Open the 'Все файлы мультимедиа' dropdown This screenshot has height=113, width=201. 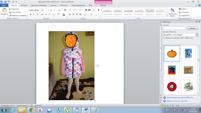pos(197,35)
